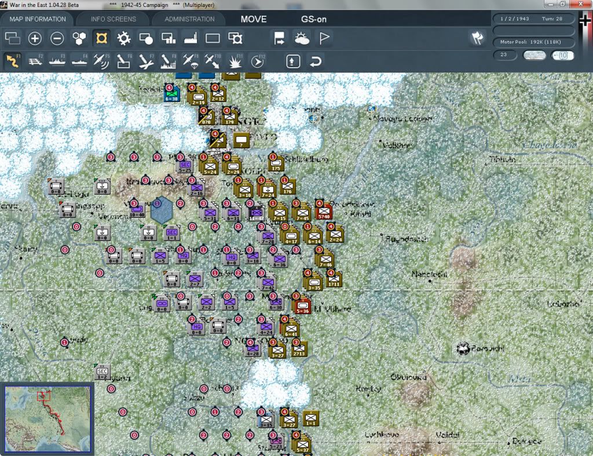The height and width of the screenshot is (456, 593).
Task: Select the purple SEC 5=25 counter
Action: click(185, 165)
